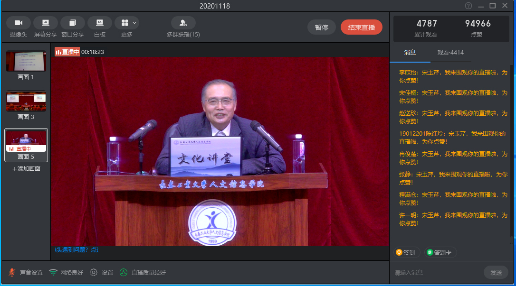
Task: Start screen sharing (屏幕分享)
Action: point(46,23)
